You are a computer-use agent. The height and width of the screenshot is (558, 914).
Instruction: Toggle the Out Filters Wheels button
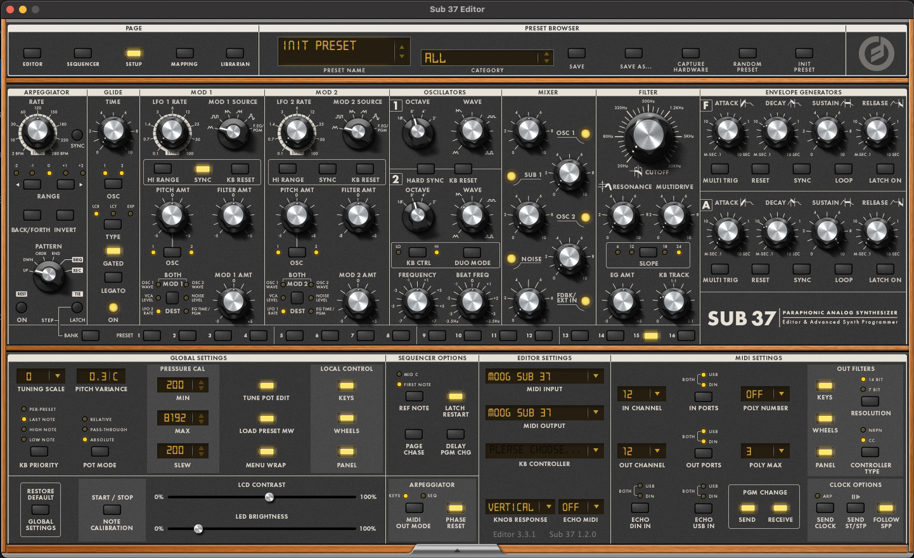click(825, 418)
